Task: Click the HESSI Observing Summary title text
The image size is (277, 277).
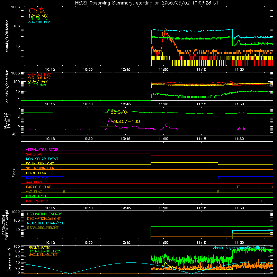Action: 146,3
